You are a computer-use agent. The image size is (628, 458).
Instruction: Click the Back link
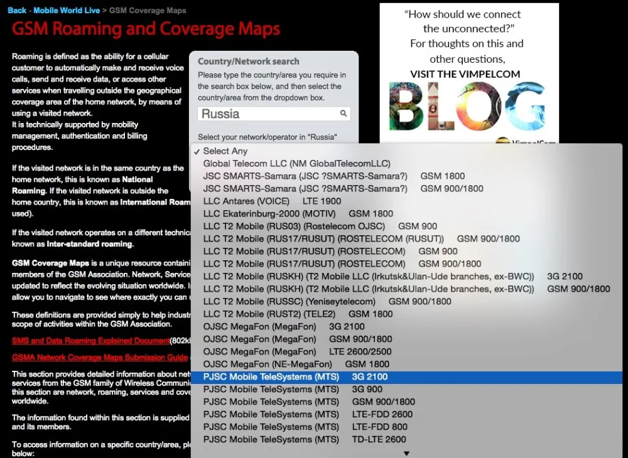pos(17,11)
